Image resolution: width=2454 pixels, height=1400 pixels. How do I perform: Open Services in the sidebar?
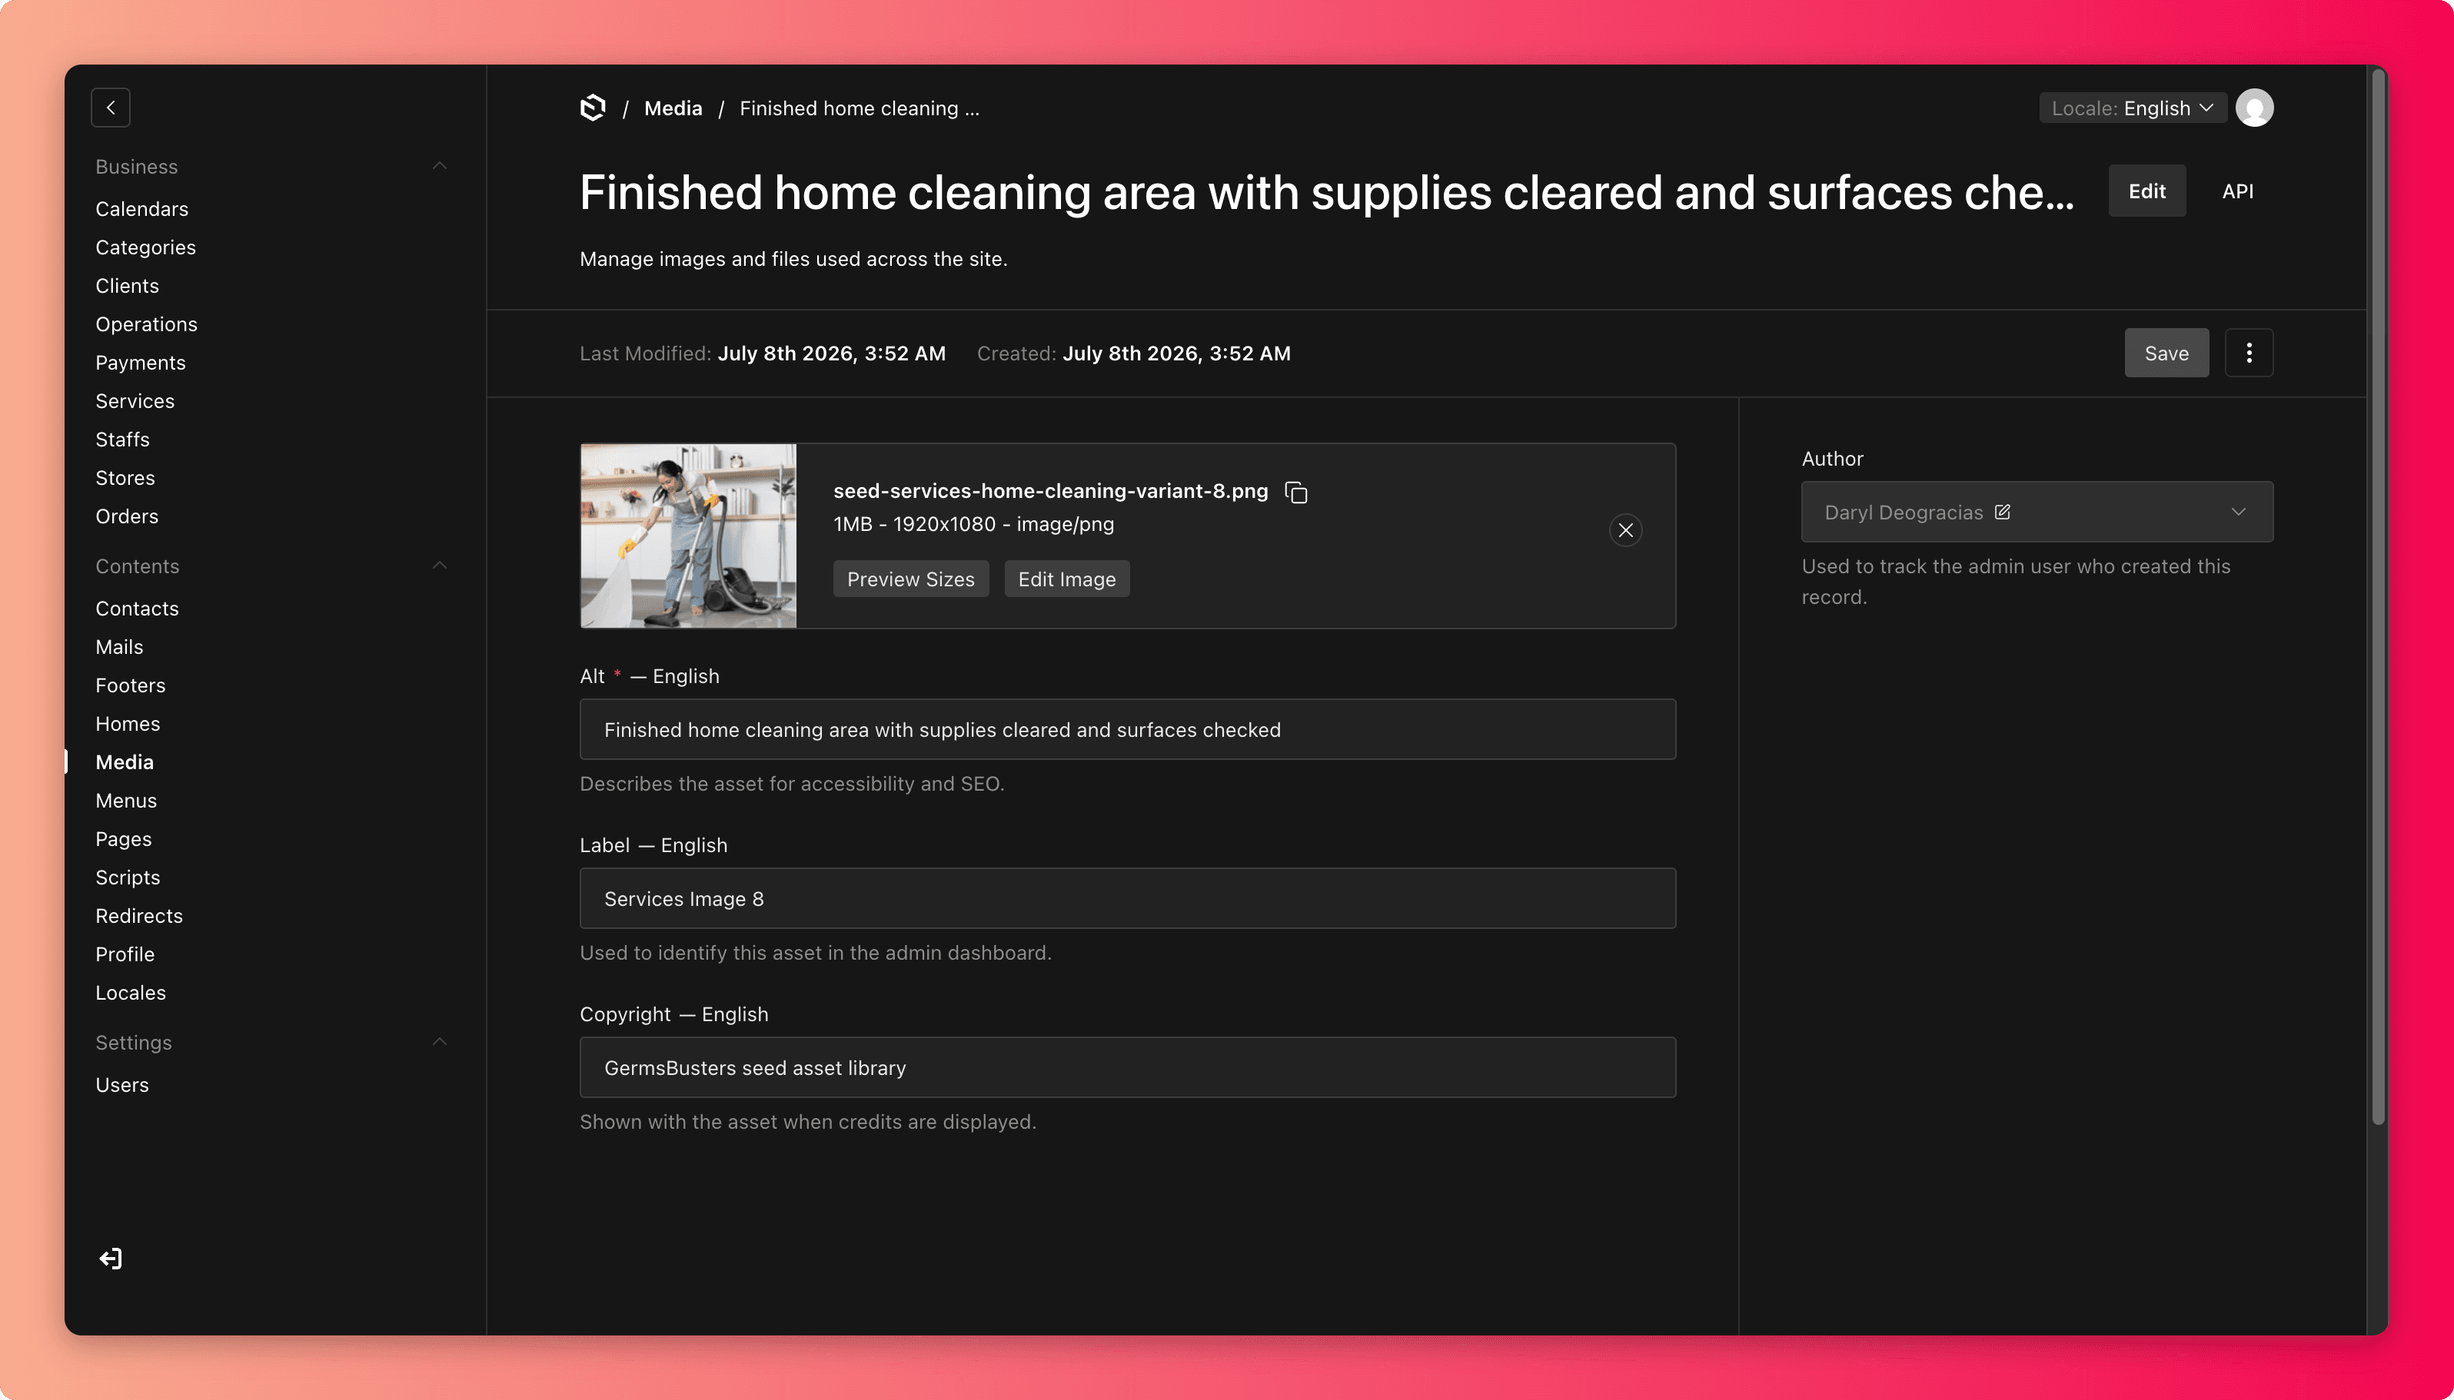tap(135, 401)
